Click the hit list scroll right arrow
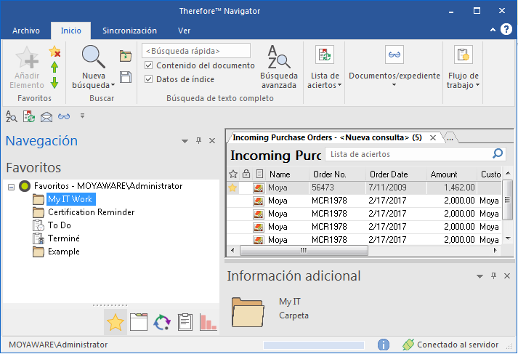This screenshot has width=518, height=354. (495, 250)
